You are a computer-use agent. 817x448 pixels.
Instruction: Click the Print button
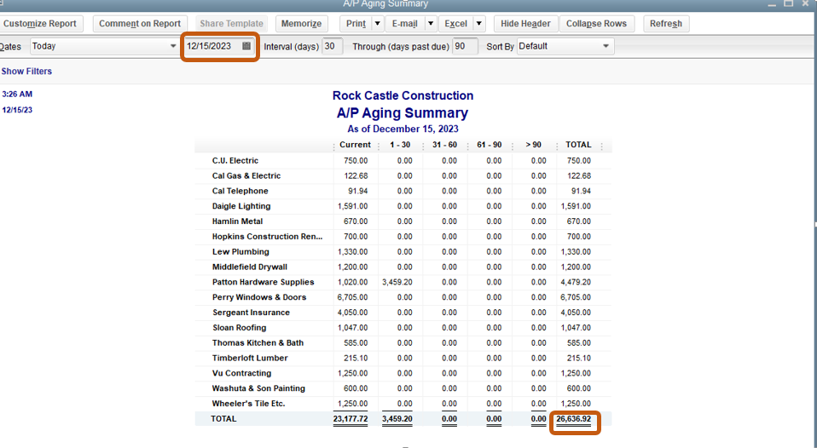tap(357, 24)
